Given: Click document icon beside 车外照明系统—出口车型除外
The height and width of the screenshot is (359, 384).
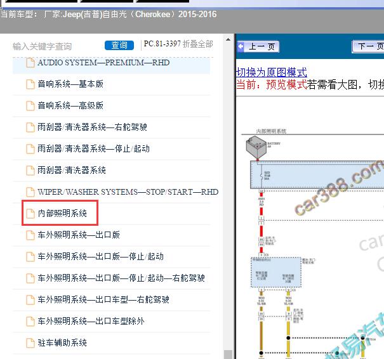Looking at the screenshot, I should coord(30,321).
